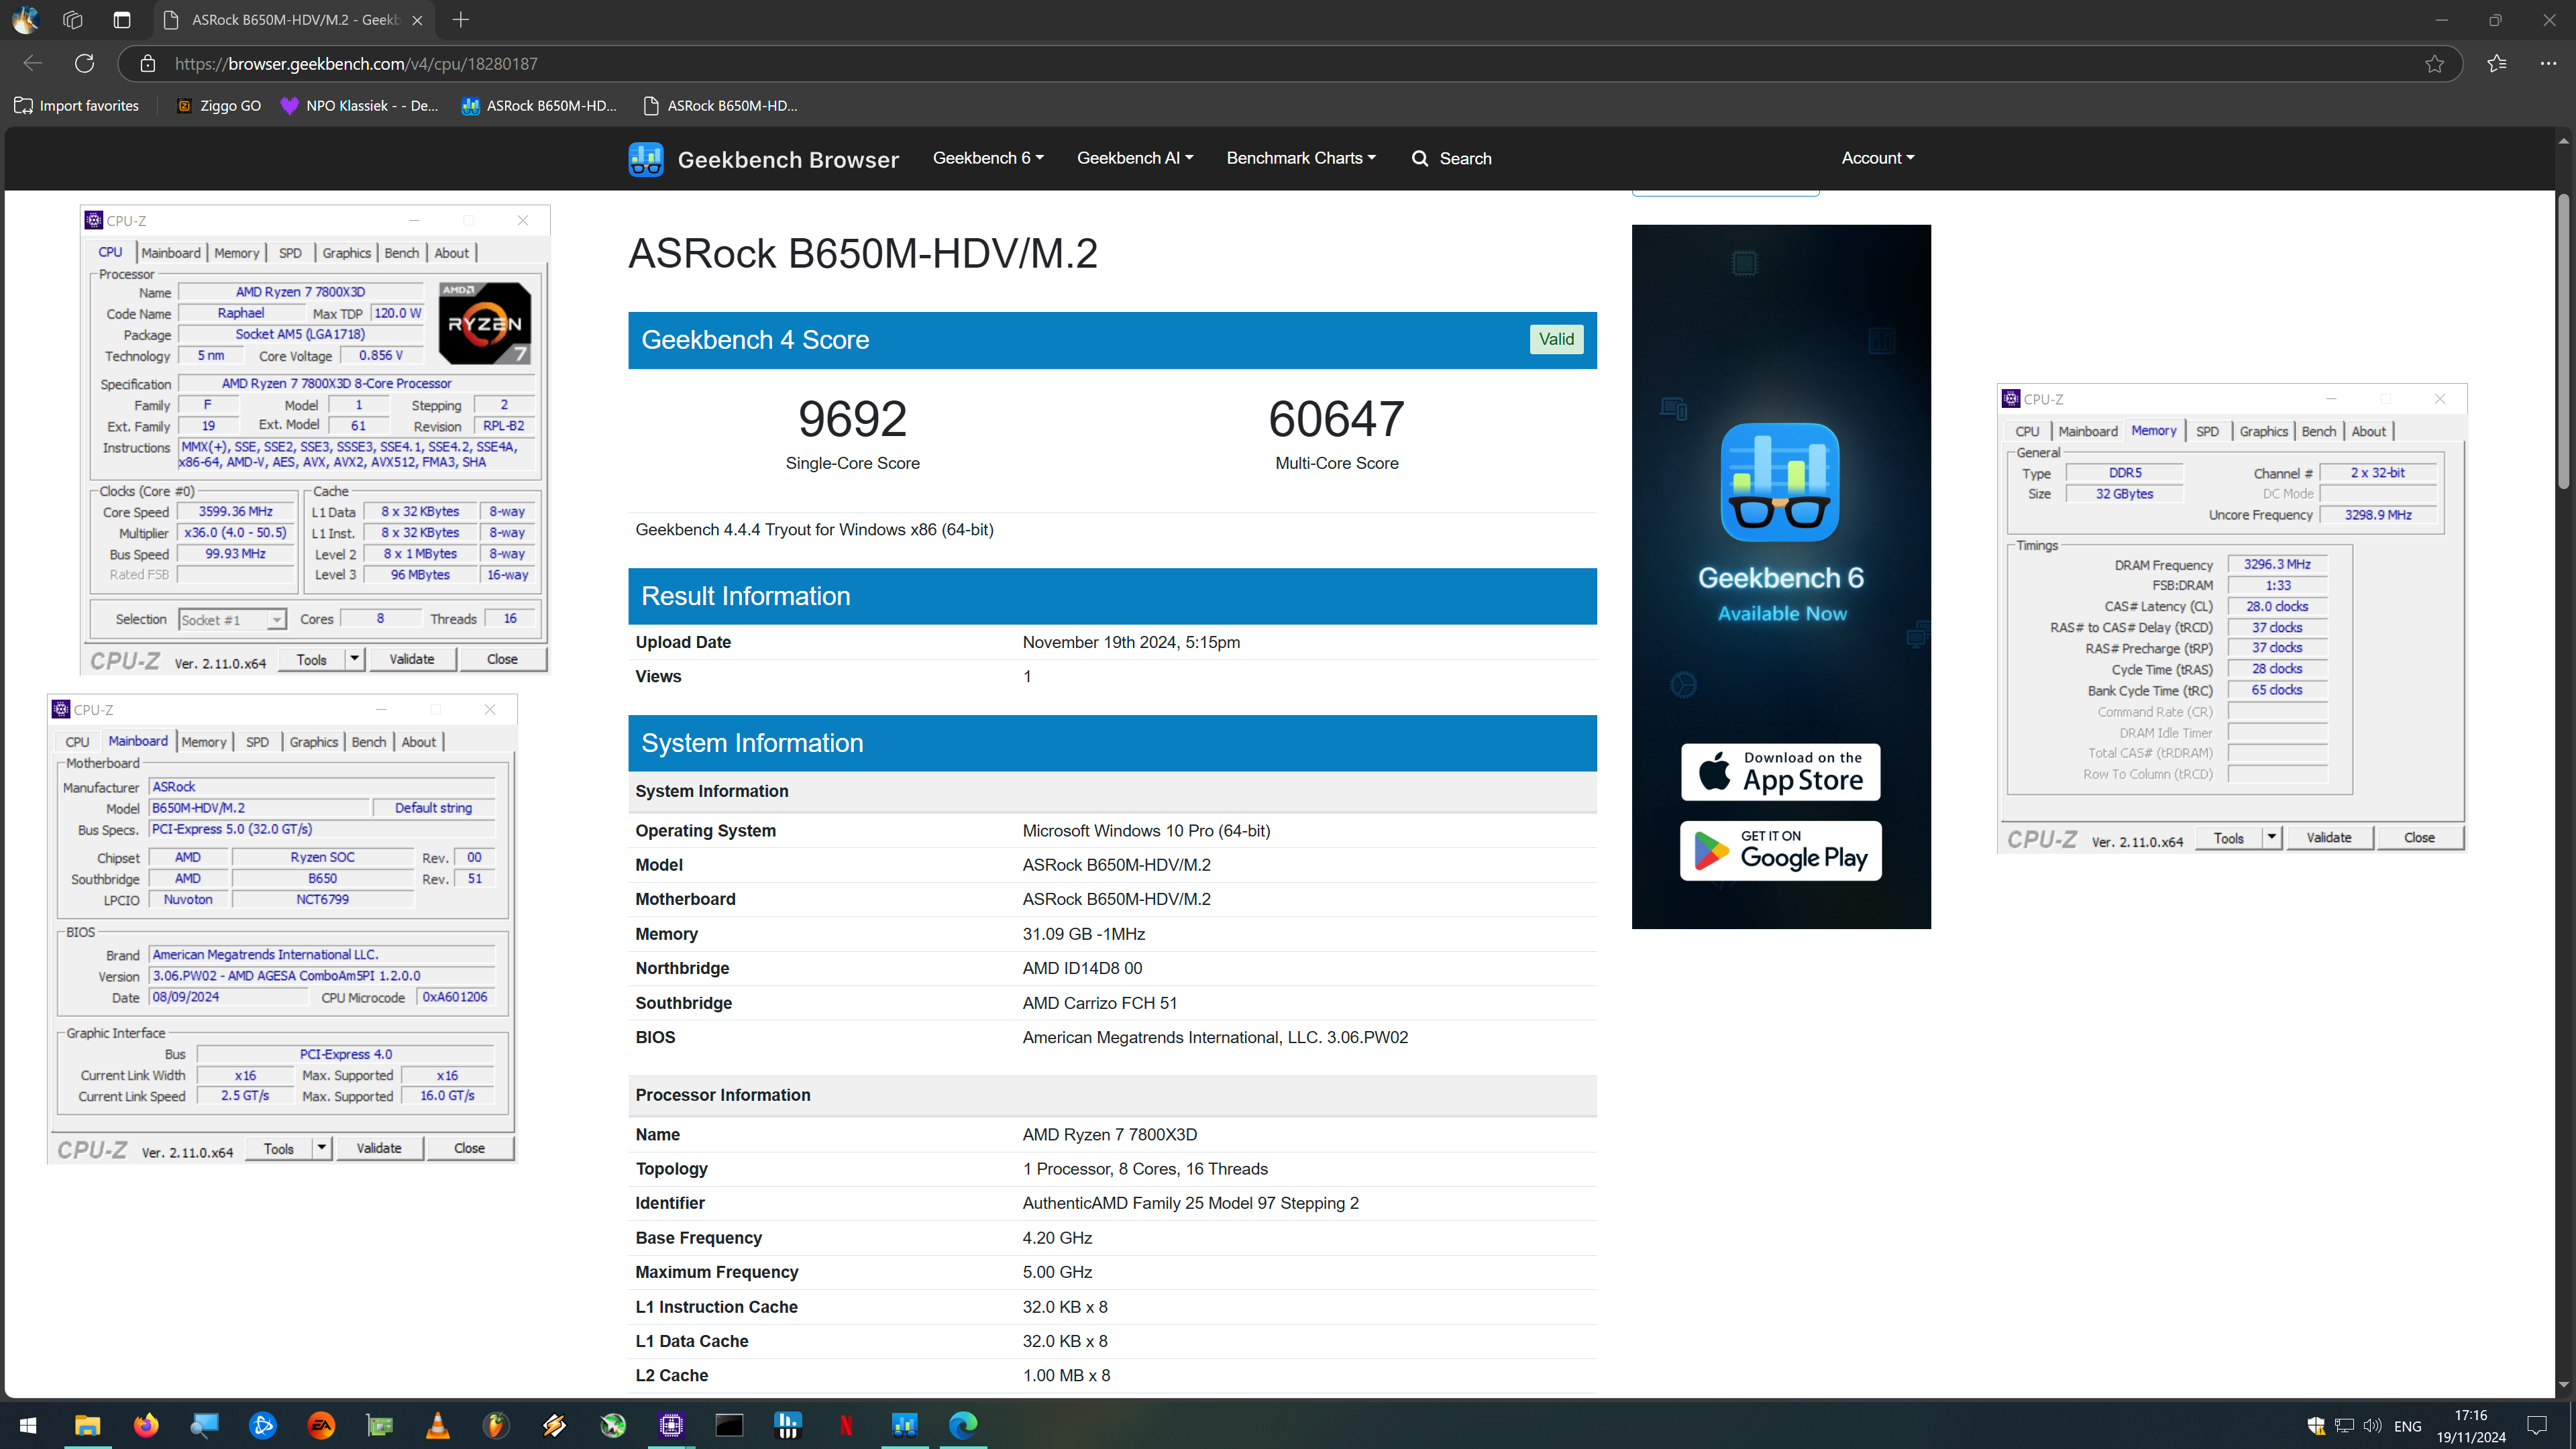Click the ENG language indicator
The image size is (2576, 1449).
(2408, 1427)
